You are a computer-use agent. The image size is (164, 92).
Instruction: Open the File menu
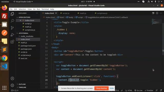[11, 9]
